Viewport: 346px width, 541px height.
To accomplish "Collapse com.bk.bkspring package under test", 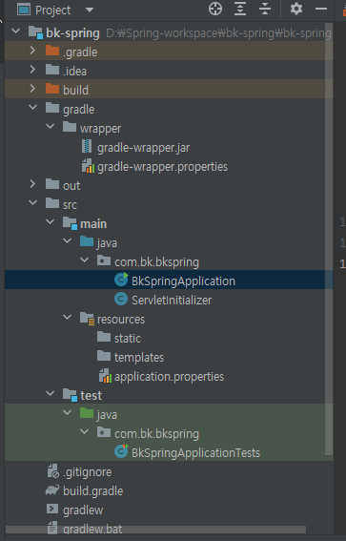I will [x=85, y=431].
